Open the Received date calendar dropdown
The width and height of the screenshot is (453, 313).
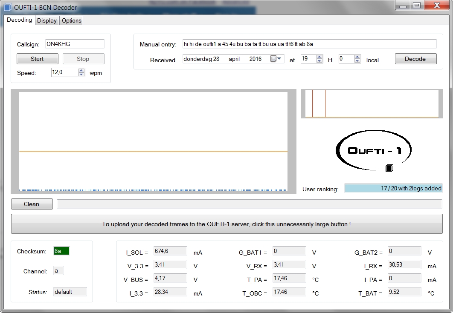tap(276, 59)
